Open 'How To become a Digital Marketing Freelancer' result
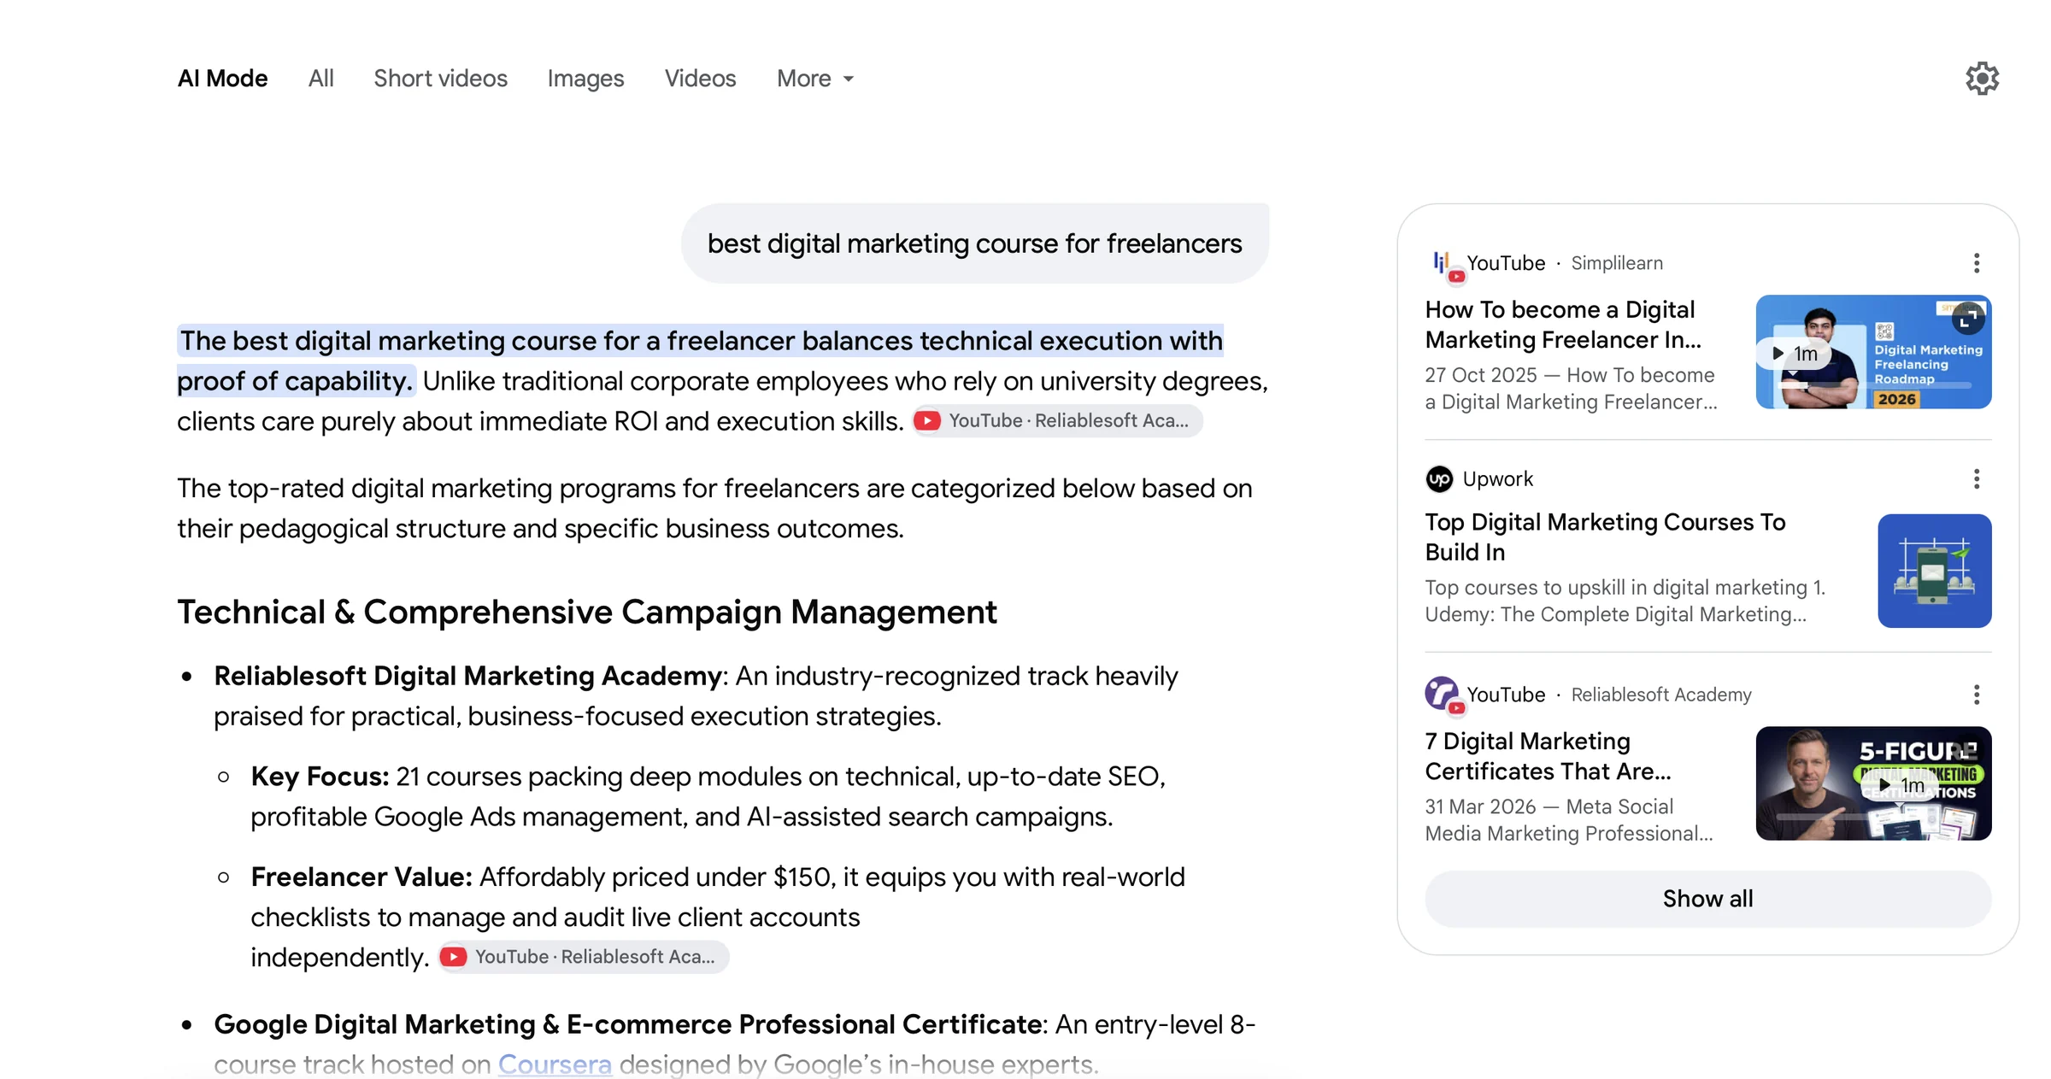This screenshot has height=1079, width=2051. tap(1563, 325)
